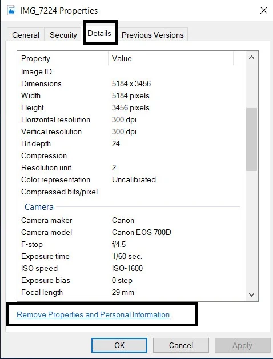Image resolution: width=273 pixels, height=359 pixels.
Task: Click the Apply button
Action: (242, 345)
